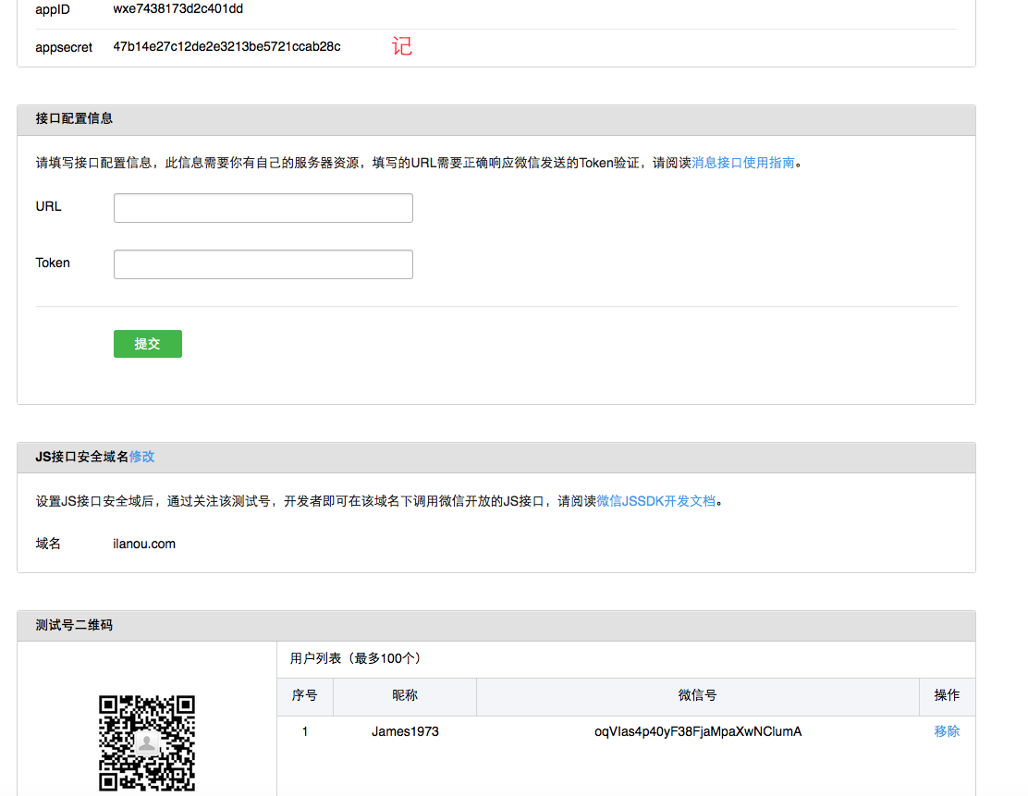Click the domain name ilanou.com
Screen dimensions: 1028x796
144,544
